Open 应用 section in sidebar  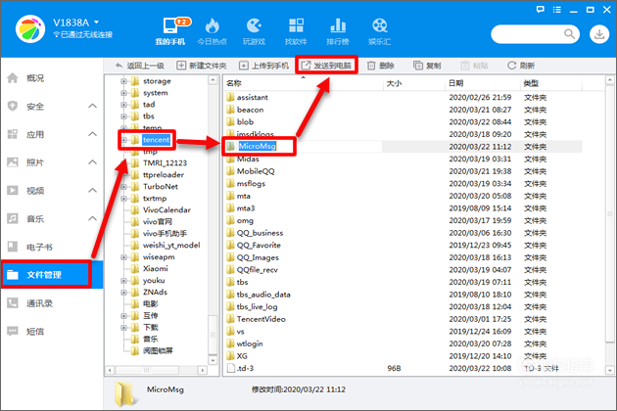coord(51,134)
